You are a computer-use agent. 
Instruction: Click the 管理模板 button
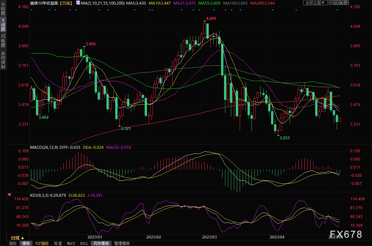point(122,243)
